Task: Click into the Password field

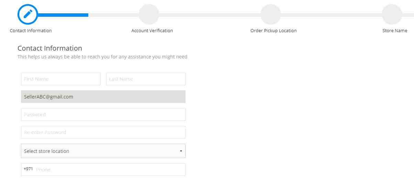Action: tap(103, 115)
